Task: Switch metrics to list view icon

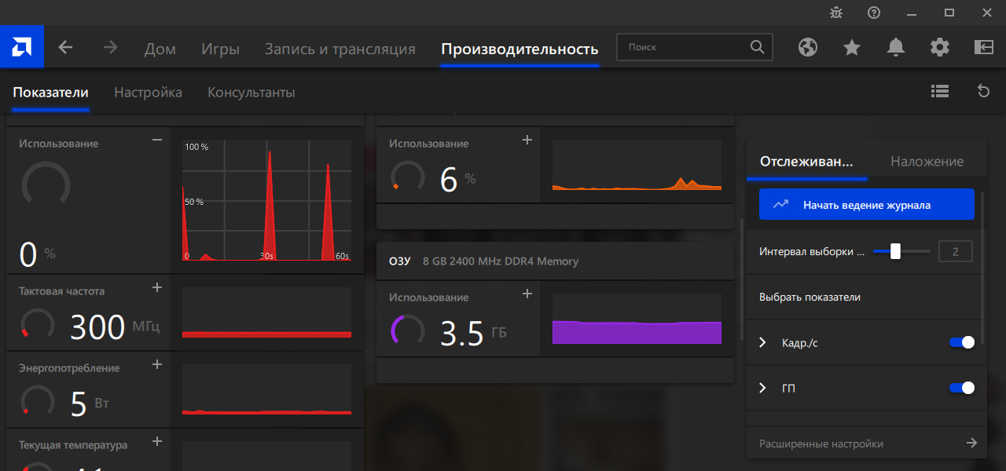Action: (x=939, y=91)
